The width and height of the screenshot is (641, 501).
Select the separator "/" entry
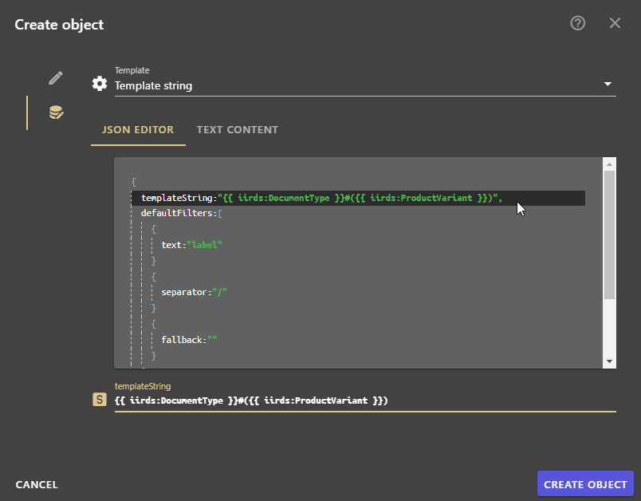tap(195, 293)
